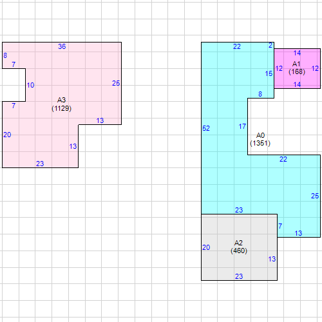Select the 12 dimension on A1's right side

(x=315, y=69)
